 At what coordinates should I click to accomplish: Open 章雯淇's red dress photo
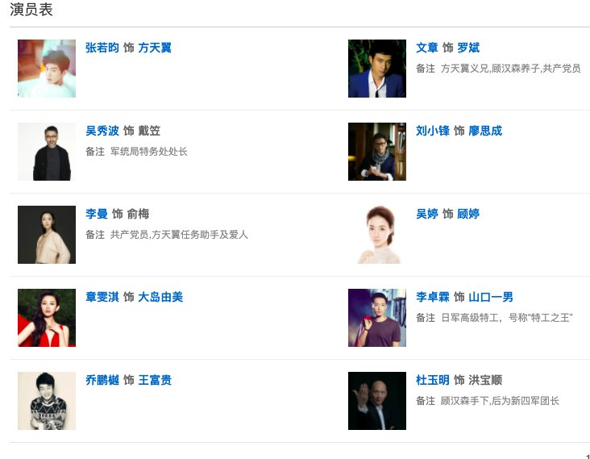point(47,318)
